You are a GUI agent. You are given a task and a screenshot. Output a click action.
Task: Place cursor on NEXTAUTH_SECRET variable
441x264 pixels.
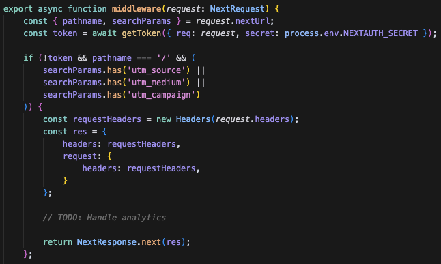click(380, 33)
